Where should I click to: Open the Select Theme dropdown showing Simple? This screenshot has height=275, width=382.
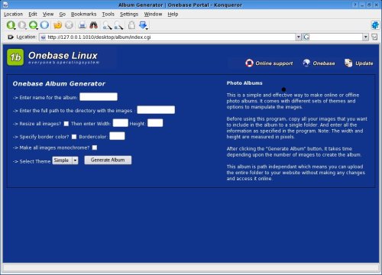click(x=65, y=160)
